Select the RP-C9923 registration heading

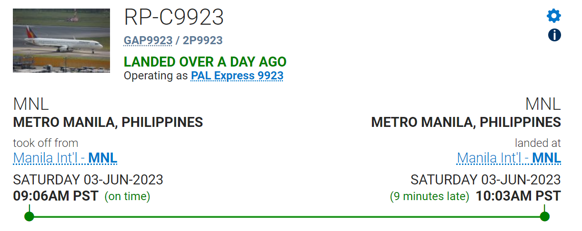coord(174,18)
